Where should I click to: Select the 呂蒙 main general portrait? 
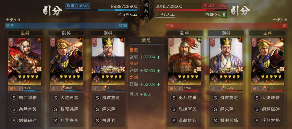[25, 61]
